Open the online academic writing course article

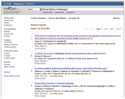tap(71, 68)
